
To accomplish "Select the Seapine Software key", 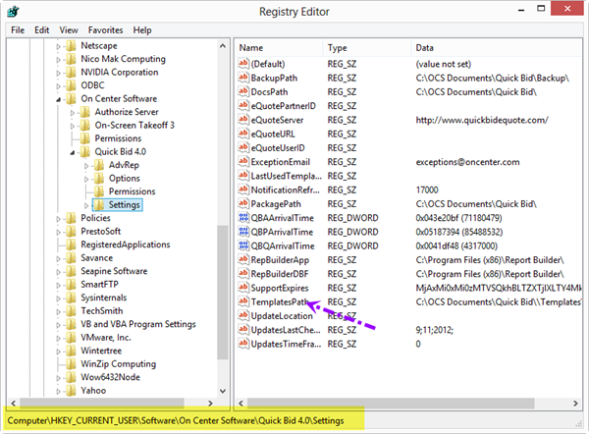I will 114,271.
